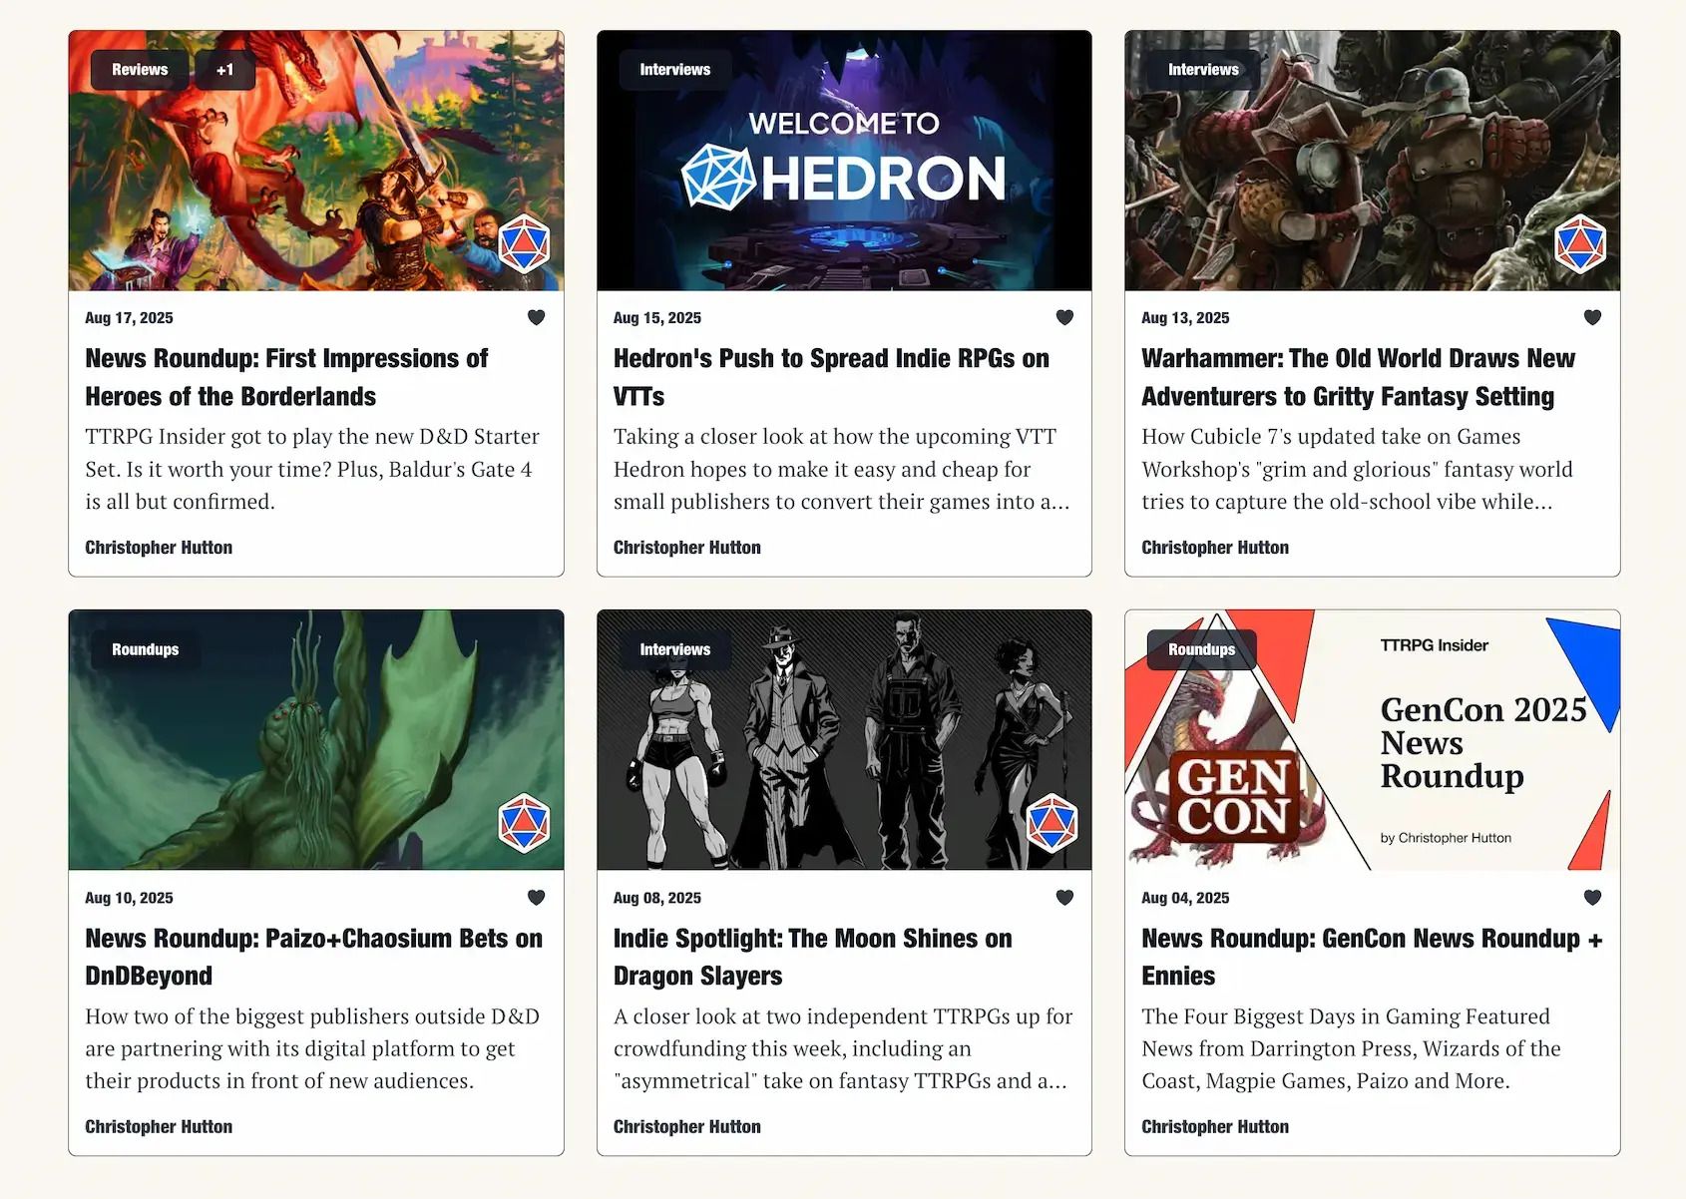Image resolution: width=1686 pixels, height=1199 pixels.
Task: Open the green Cthulhu artwork thumbnail
Action: pos(316,740)
